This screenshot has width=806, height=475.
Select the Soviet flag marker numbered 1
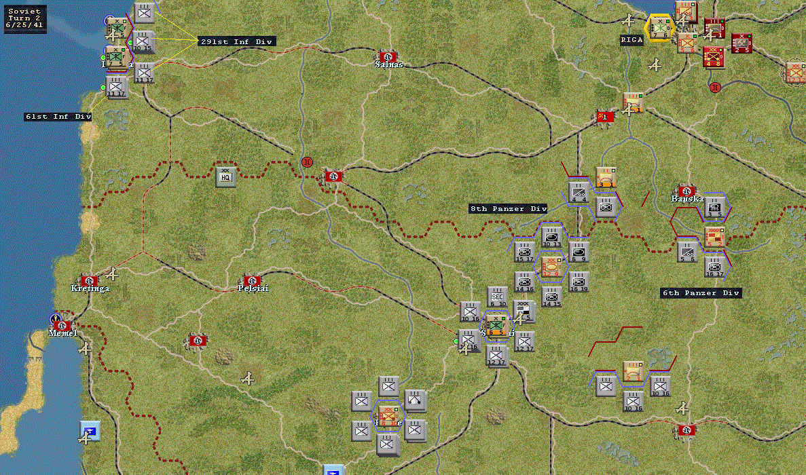[x=606, y=117]
